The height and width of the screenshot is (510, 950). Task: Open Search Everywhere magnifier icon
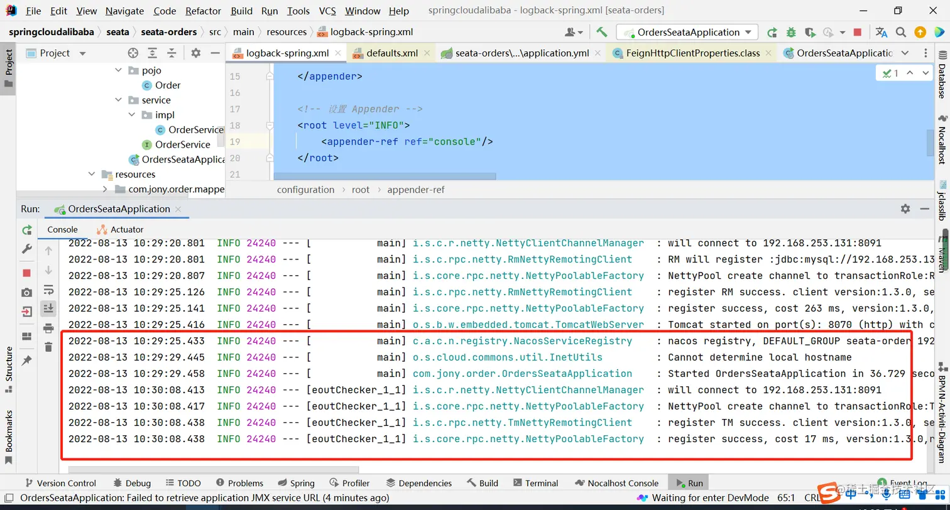click(x=900, y=32)
